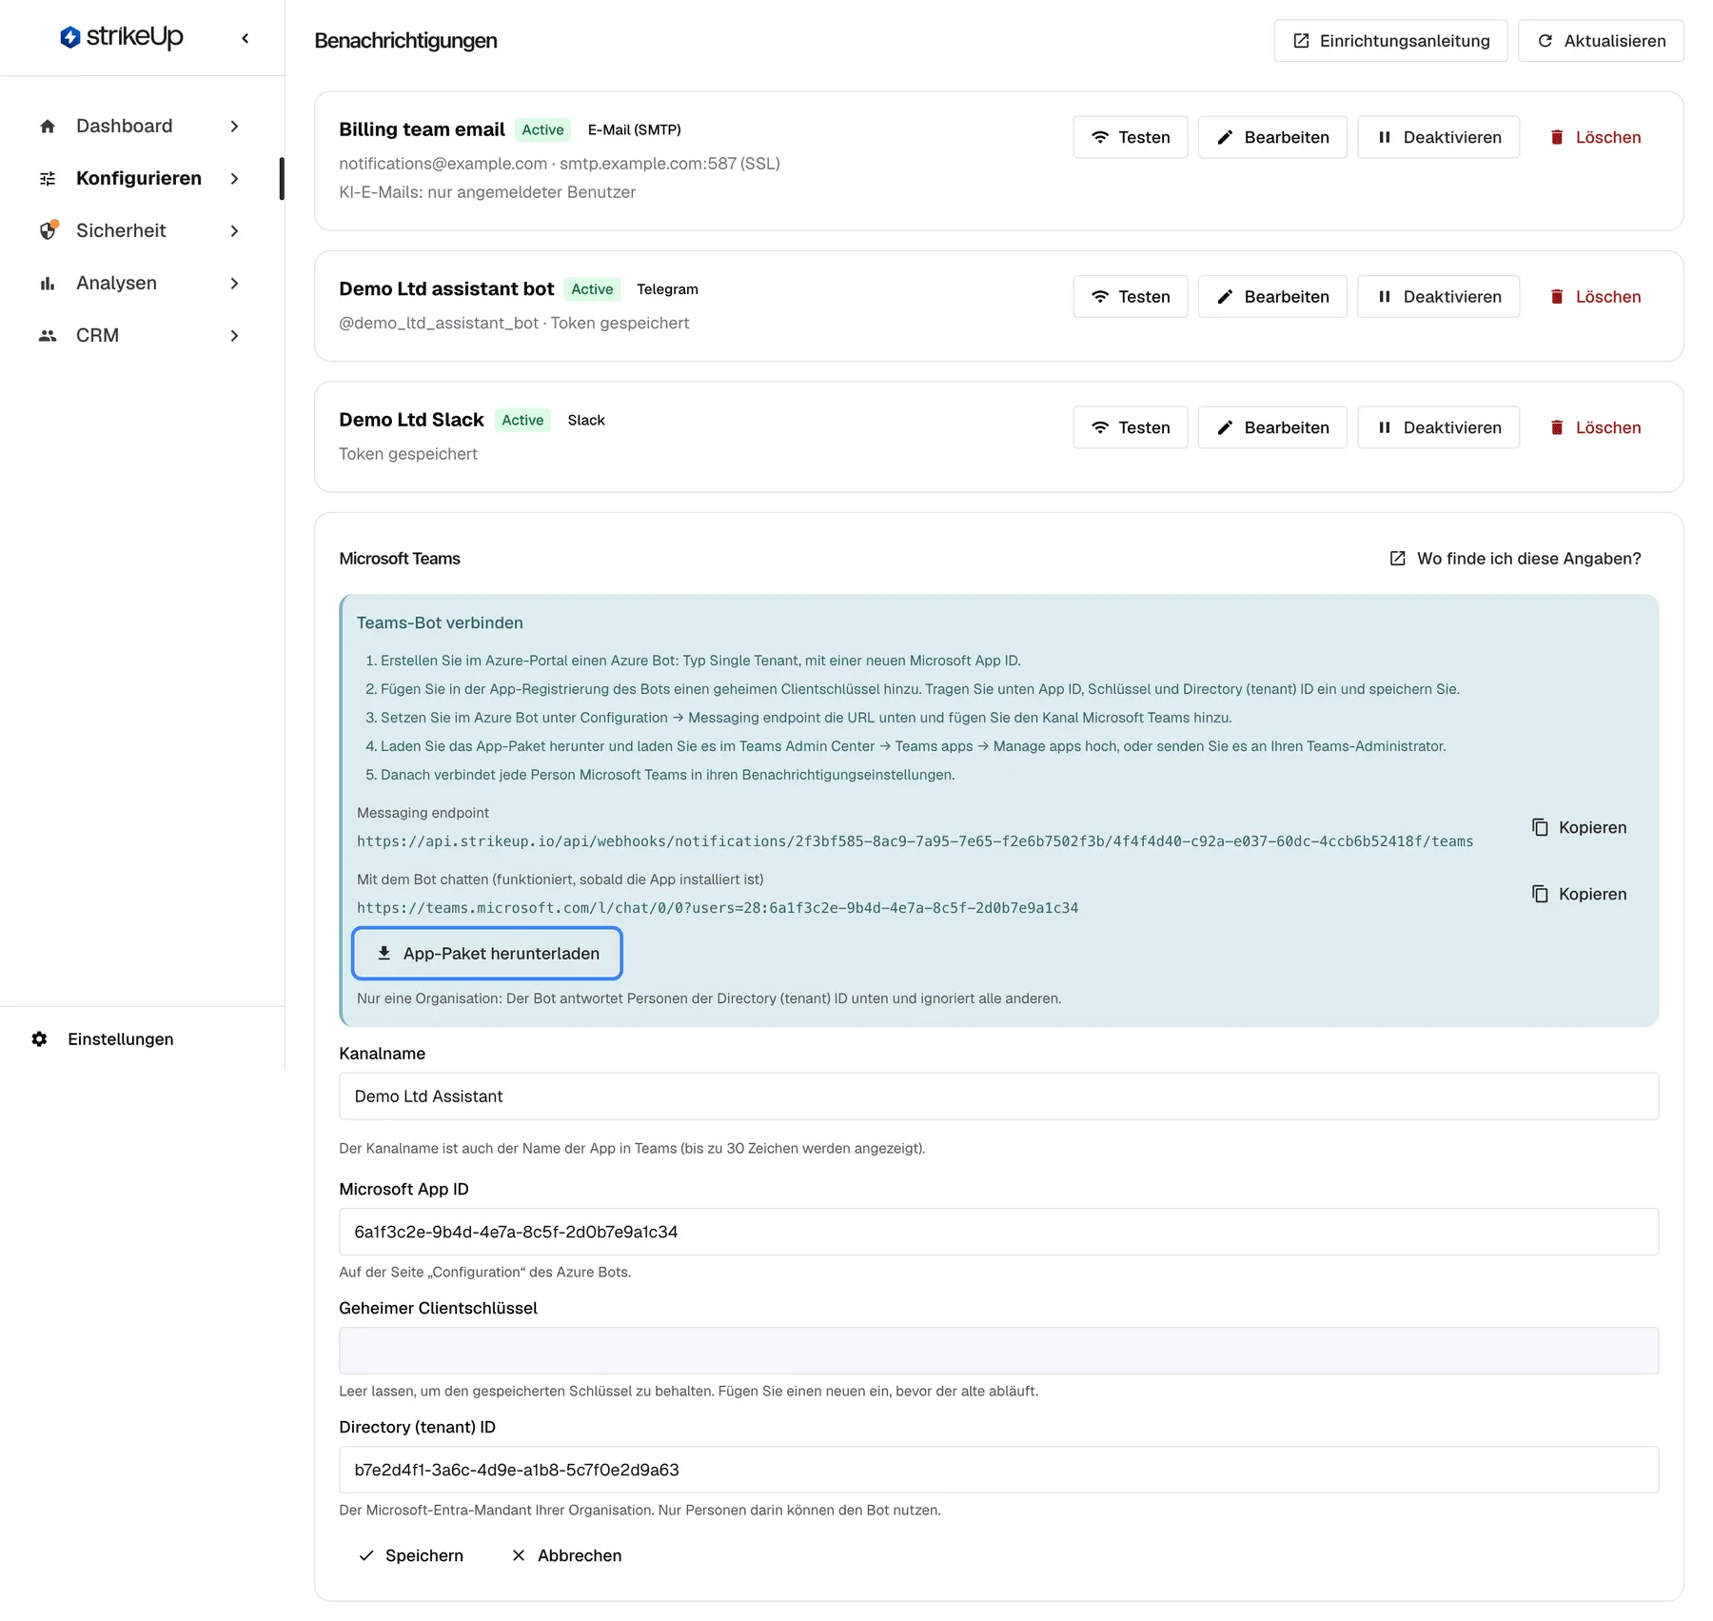Image resolution: width=1713 pixels, height=1621 pixels.
Task: Click the Dashboard home icon
Action: [48, 127]
